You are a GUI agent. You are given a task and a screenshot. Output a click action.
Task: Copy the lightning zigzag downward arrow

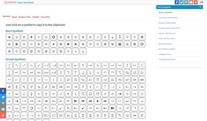(x=61, y=72)
